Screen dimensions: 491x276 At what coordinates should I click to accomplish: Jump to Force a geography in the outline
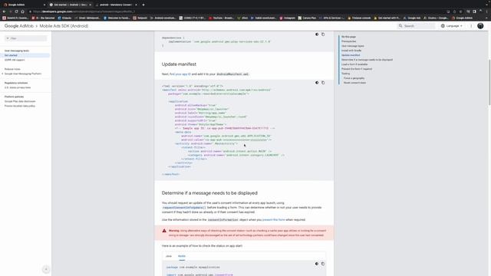(x=354, y=78)
